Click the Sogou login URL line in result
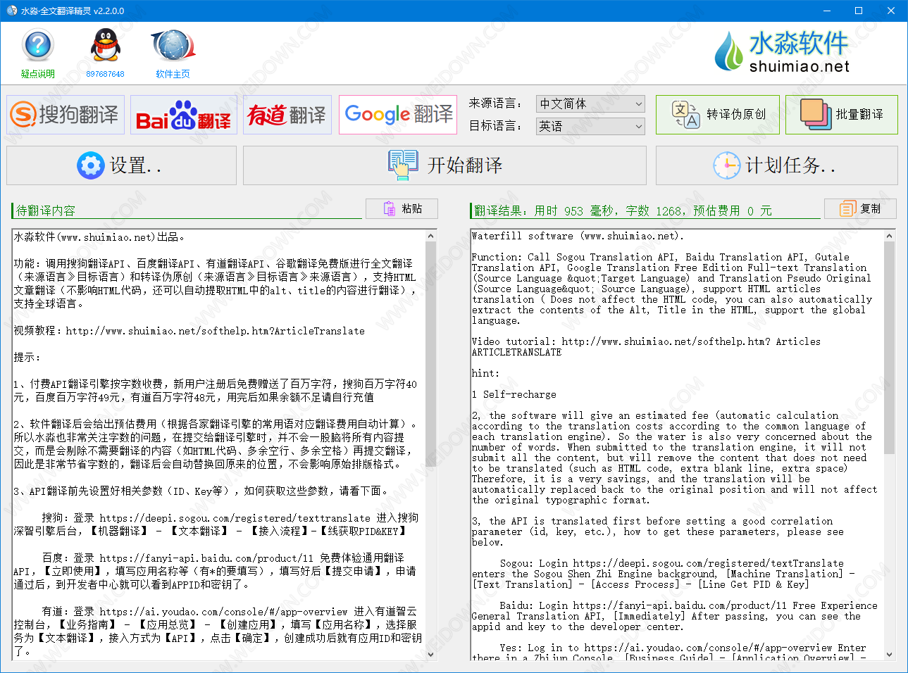908x673 pixels. pos(672,563)
